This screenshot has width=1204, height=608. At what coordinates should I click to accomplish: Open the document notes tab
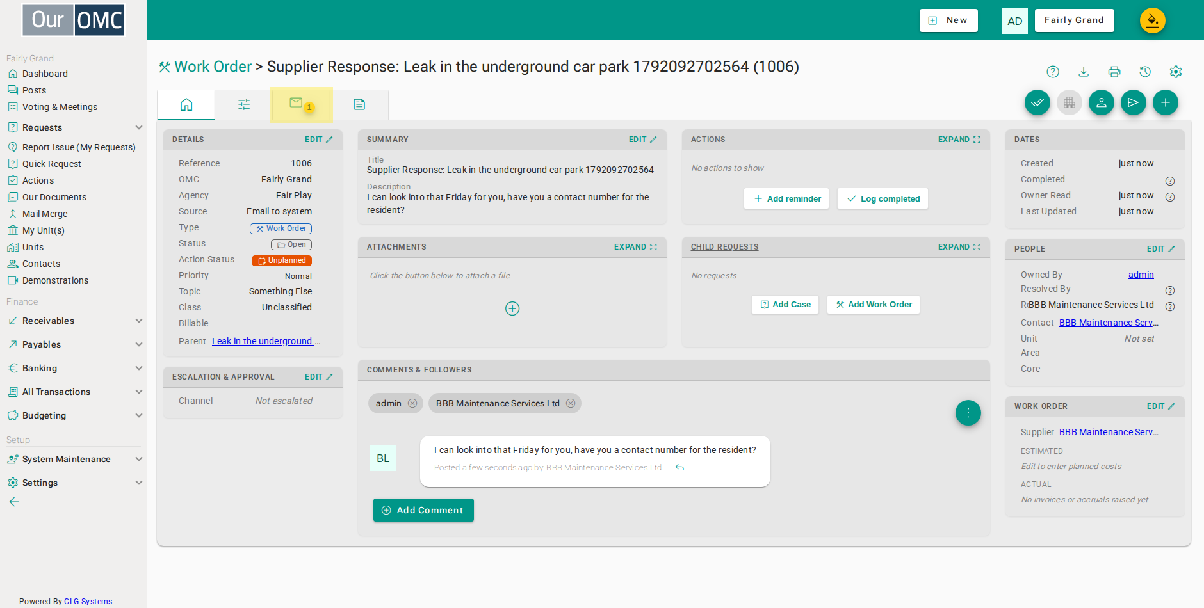coord(359,104)
